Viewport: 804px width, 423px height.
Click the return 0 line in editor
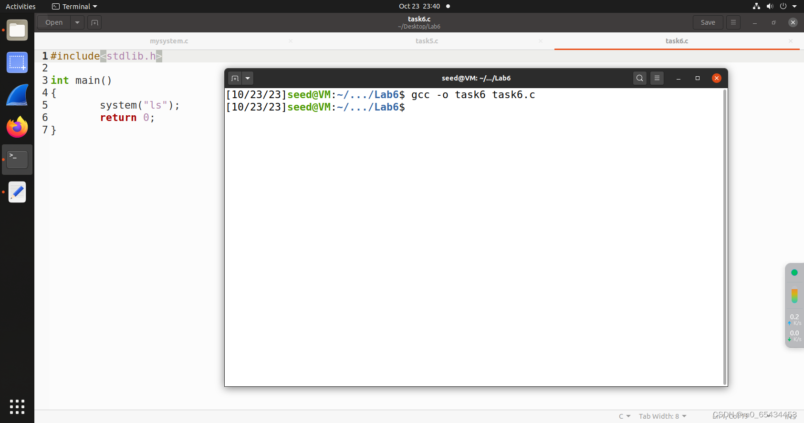[x=127, y=118]
